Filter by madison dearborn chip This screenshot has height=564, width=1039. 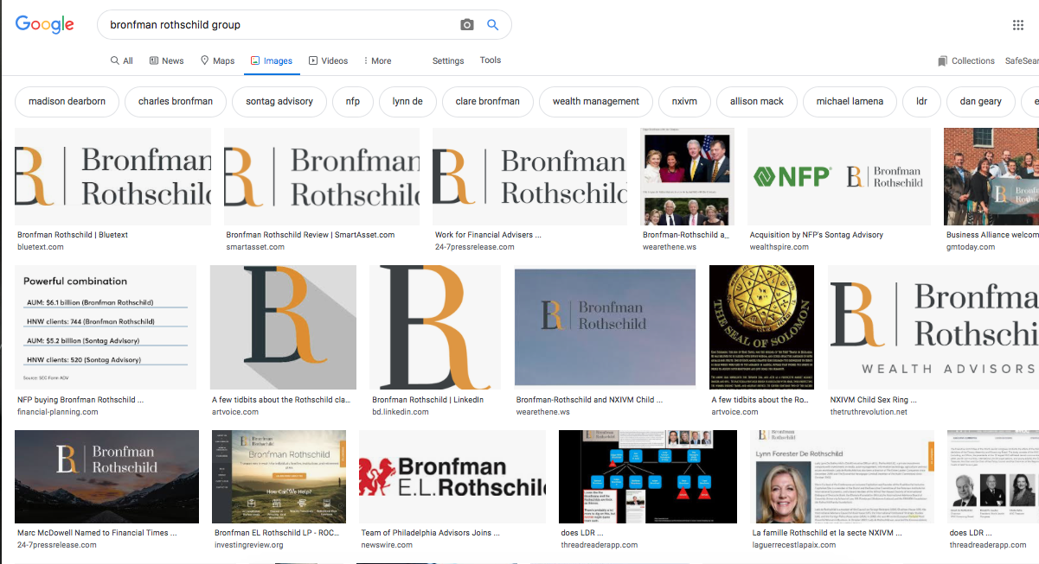click(67, 101)
